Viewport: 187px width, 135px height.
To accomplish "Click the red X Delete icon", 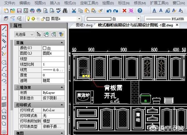I will (124, 11).
